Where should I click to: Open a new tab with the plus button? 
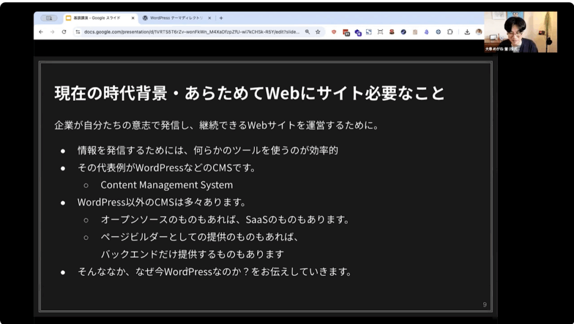point(221,18)
